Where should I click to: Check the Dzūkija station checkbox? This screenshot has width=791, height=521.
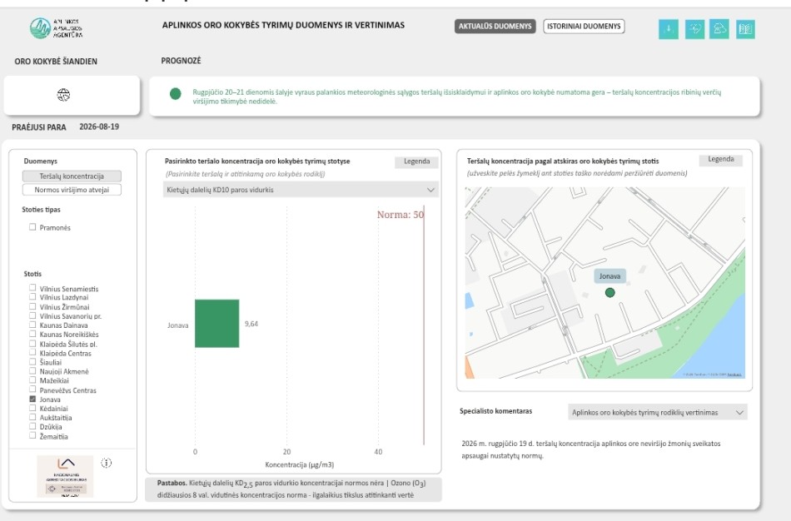coord(32,425)
